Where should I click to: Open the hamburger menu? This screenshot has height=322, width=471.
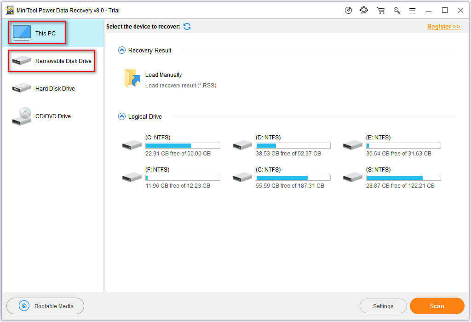click(x=413, y=11)
